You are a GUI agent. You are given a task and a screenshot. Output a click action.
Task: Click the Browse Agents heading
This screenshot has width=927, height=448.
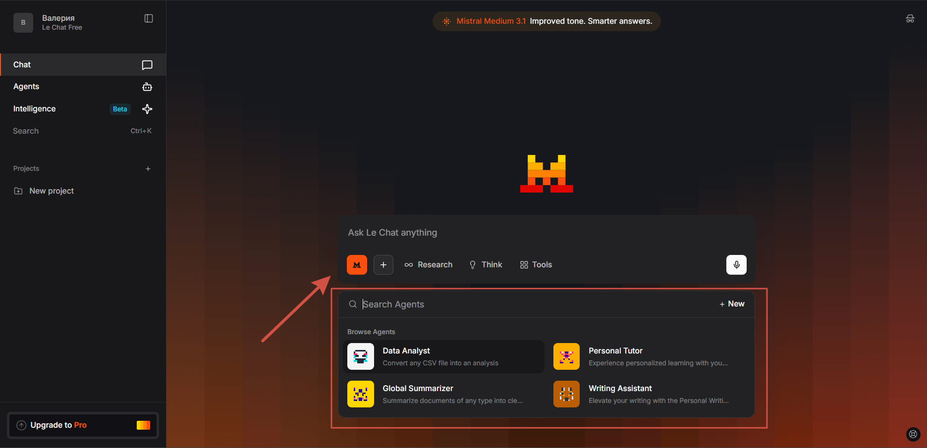371,332
